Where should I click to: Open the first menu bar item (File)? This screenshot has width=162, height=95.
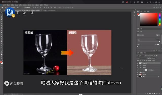(x=4, y=5)
